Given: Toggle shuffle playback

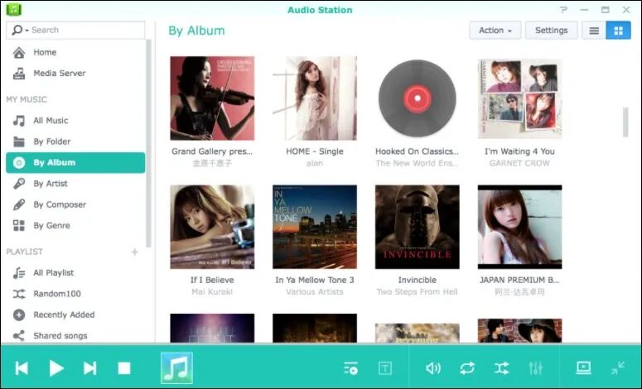Looking at the screenshot, I should pyautogui.click(x=501, y=368).
